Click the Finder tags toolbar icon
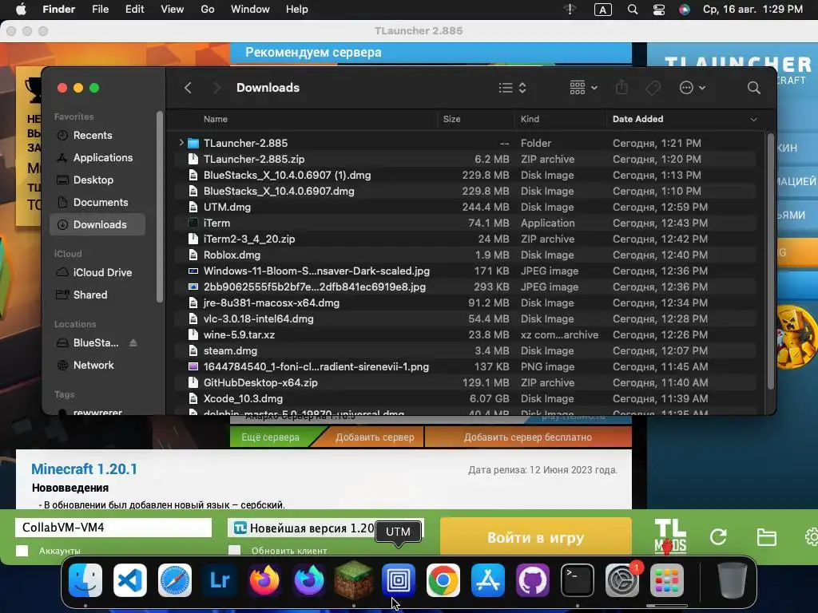 click(x=653, y=88)
